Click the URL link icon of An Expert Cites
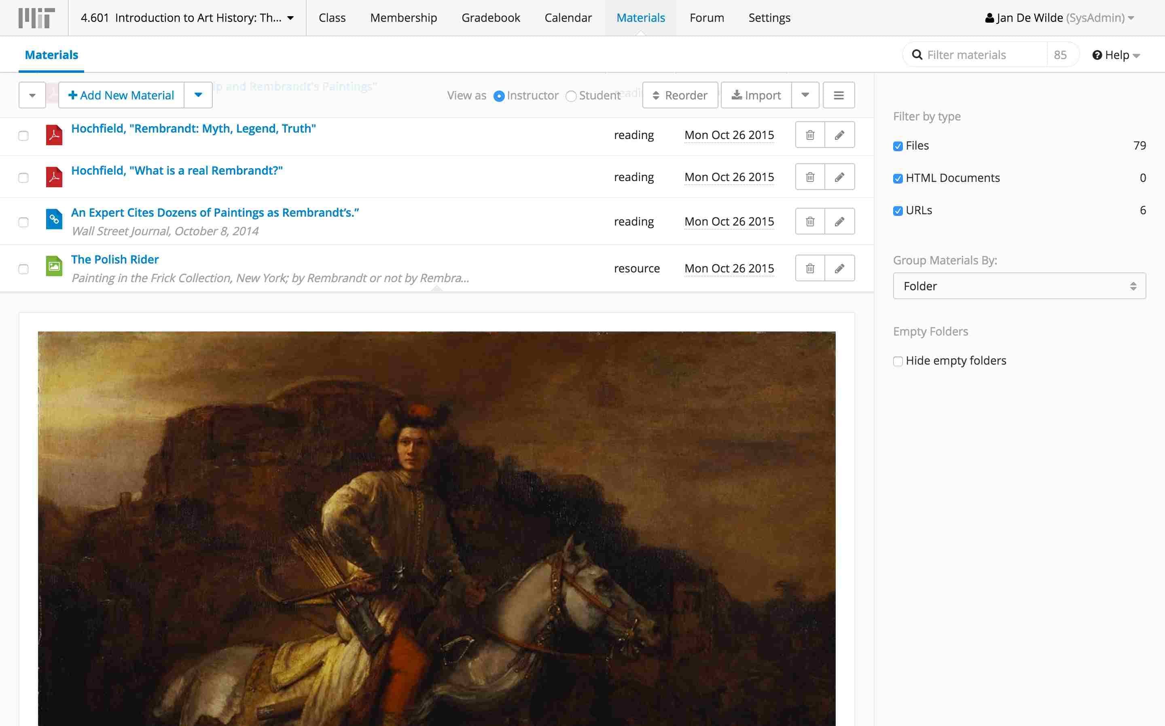The width and height of the screenshot is (1165, 726). click(x=54, y=219)
